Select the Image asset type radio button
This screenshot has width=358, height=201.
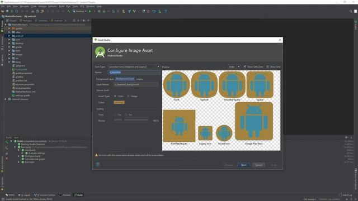(x=128, y=96)
